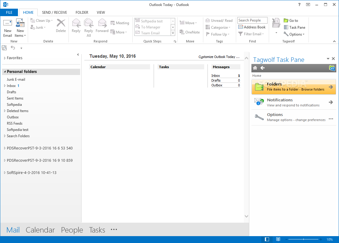This screenshot has height=243, width=339.
Task: Open the New Items menu
Action: (20, 28)
